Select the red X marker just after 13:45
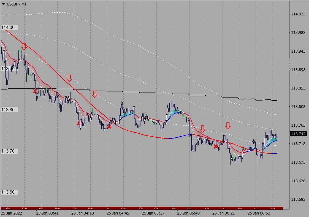This screenshot has width=309, height=217. (243, 151)
